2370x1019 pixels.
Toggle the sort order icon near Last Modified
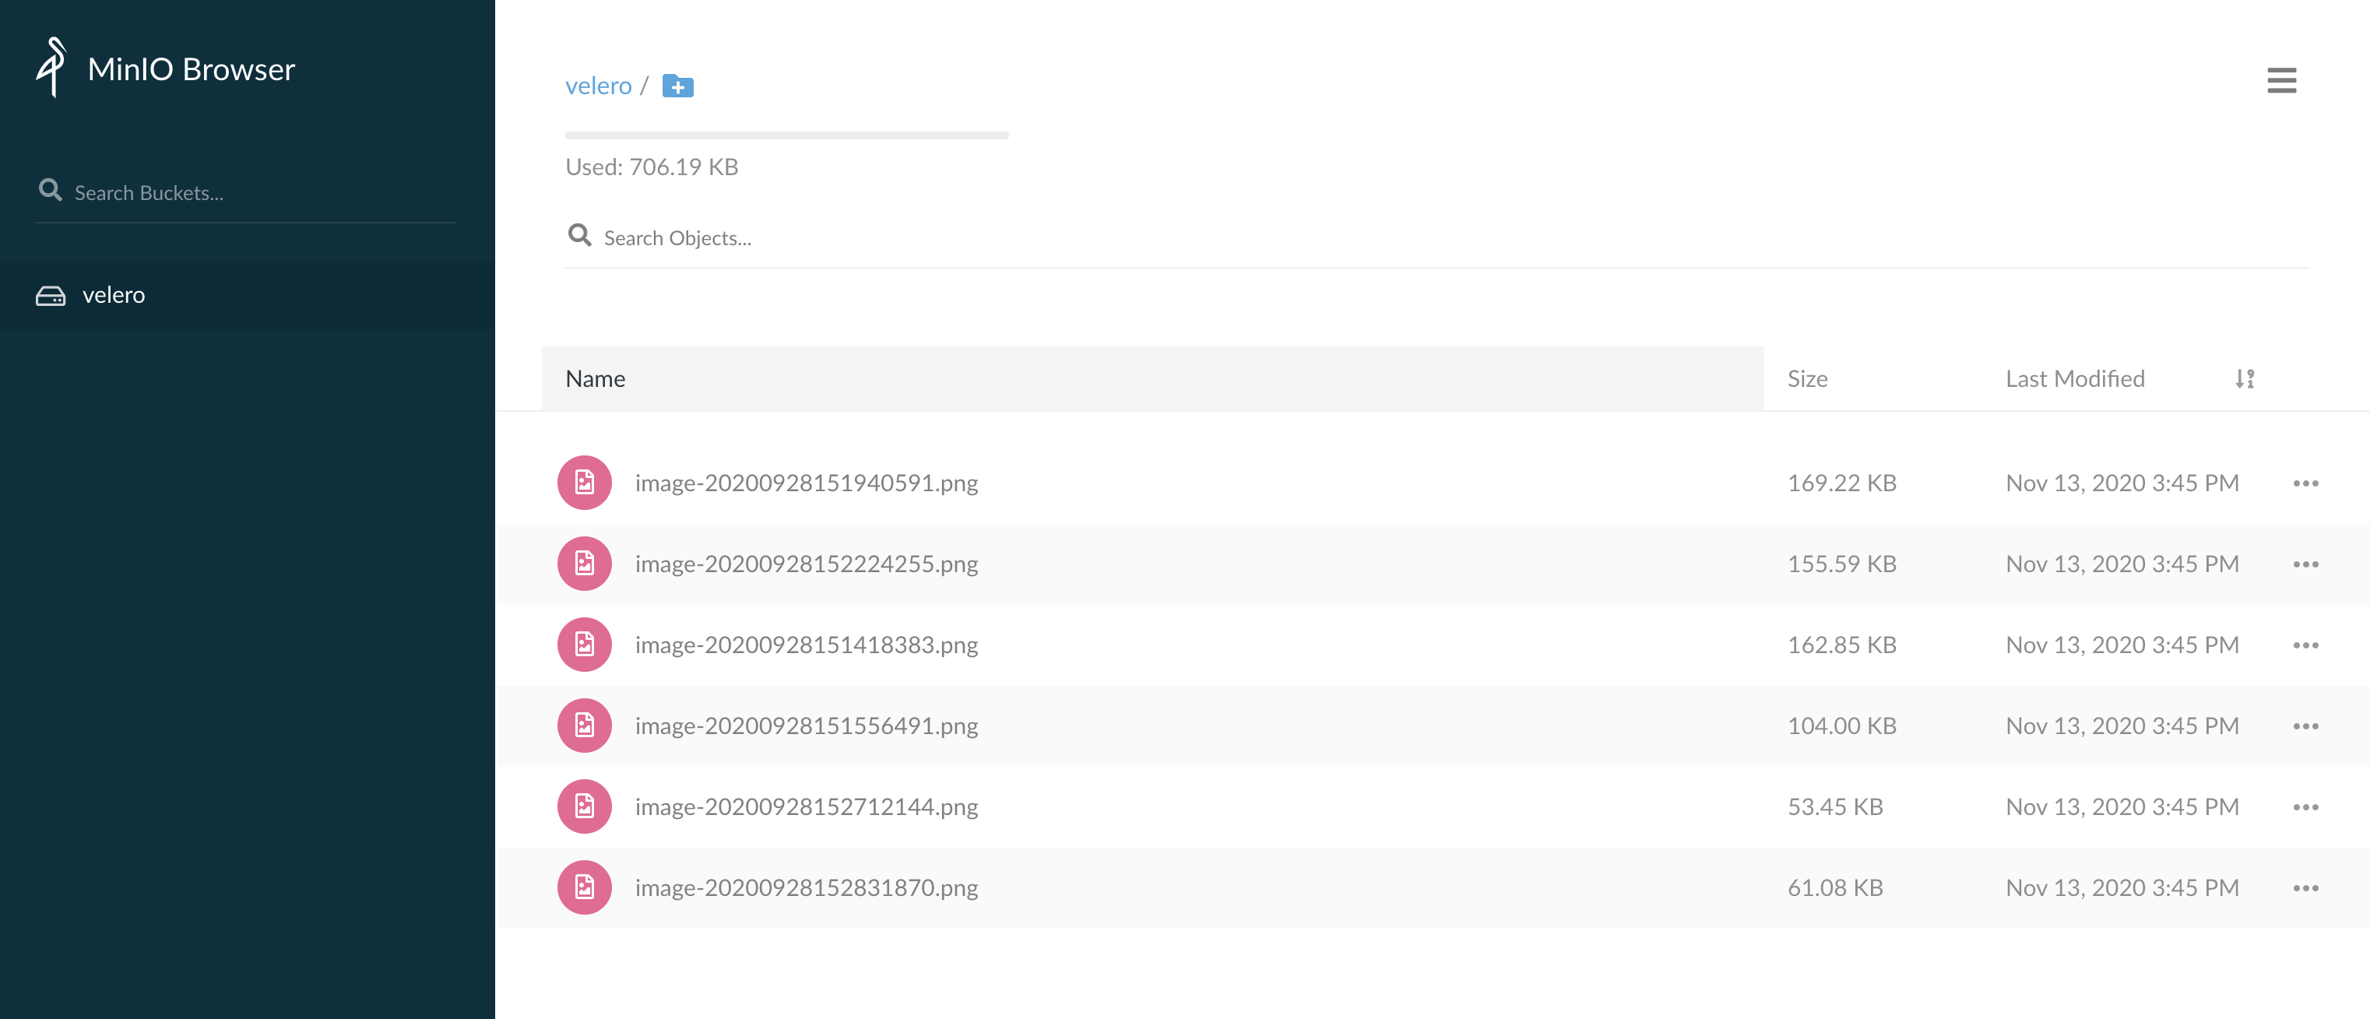[2245, 379]
